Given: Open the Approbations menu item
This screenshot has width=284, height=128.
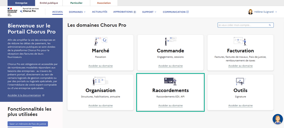Looking at the screenshot, I should click(x=125, y=12).
